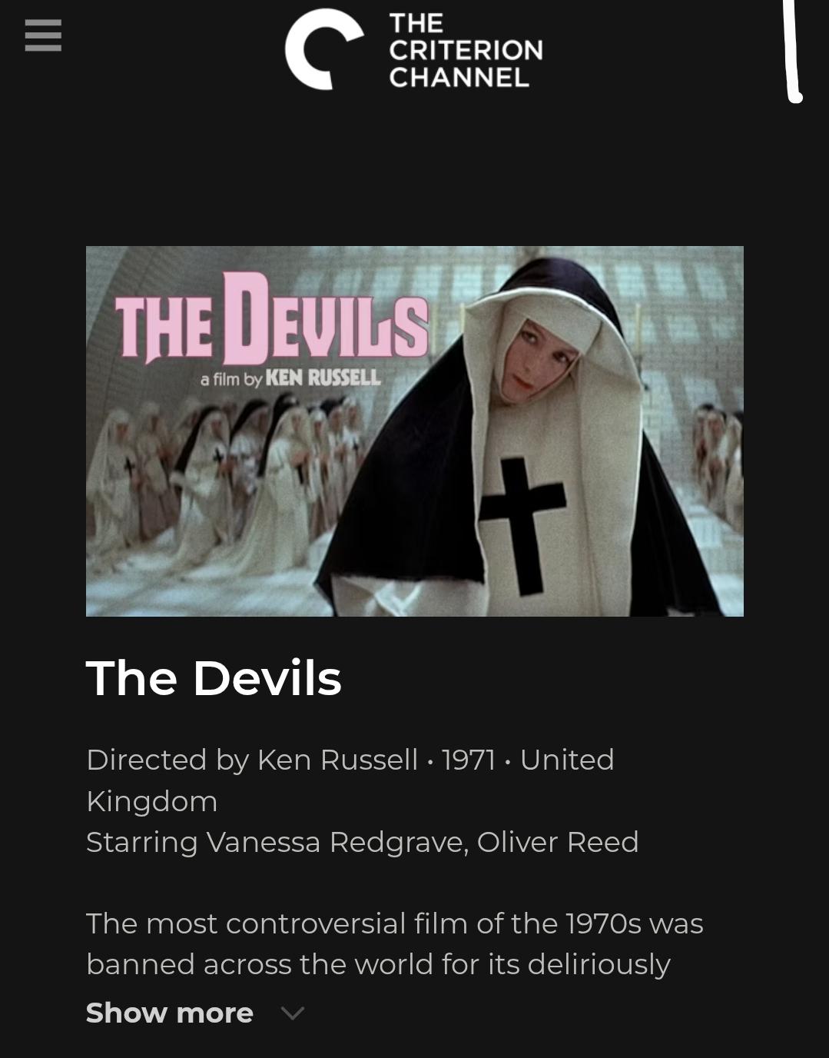This screenshot has width=829, height=1058.
Task: Click the "The Devils" heading
Action: [214, 678]
